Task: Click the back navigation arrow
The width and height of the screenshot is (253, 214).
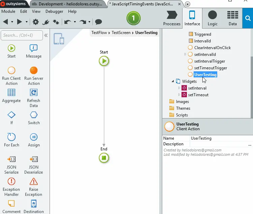Action: click(6, 22)
